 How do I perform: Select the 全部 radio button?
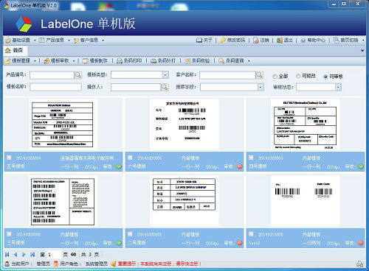[275, 77]
